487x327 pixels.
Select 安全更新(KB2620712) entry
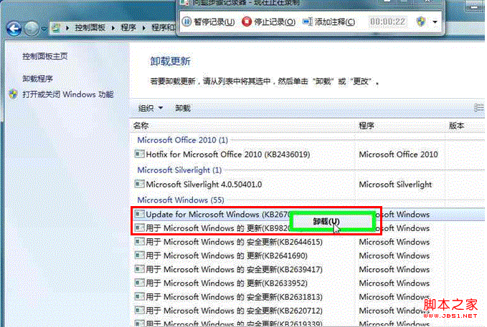(x=234, y=311)
